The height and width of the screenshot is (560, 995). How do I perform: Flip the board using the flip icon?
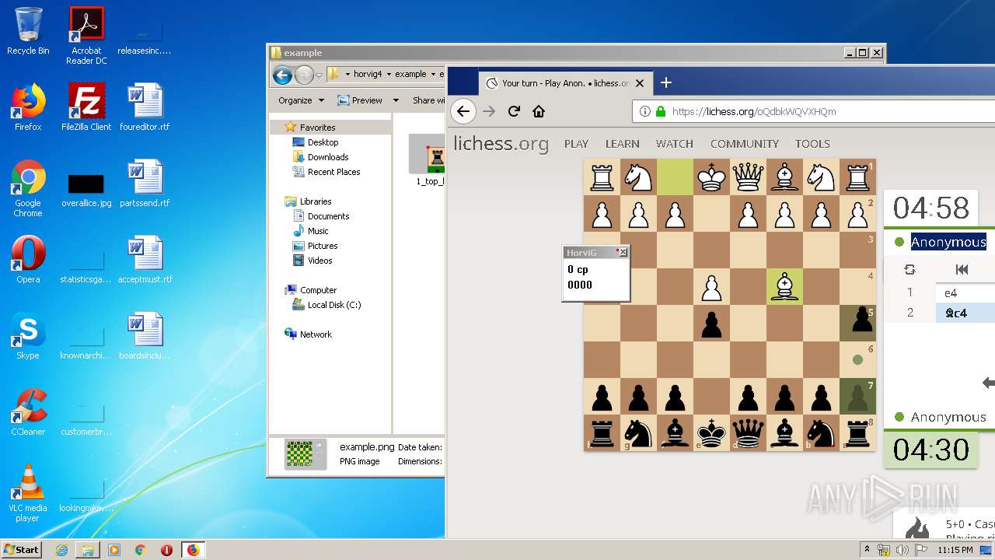pyautogui.click(x=909, y=269)
